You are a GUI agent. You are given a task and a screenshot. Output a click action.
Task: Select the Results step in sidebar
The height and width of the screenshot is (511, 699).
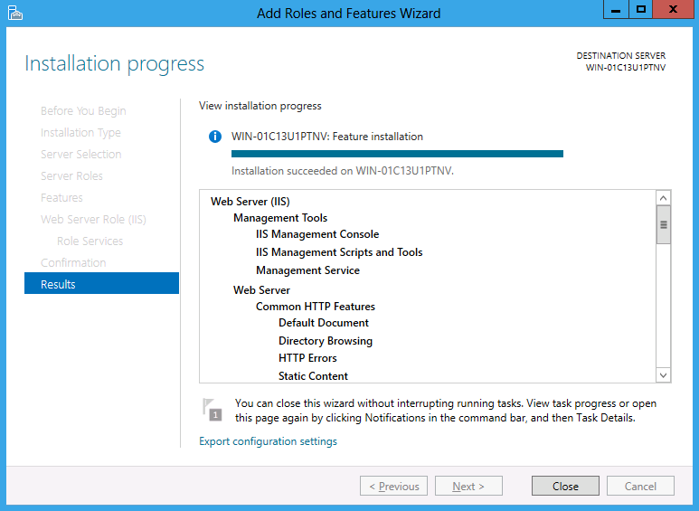point(101,284)
